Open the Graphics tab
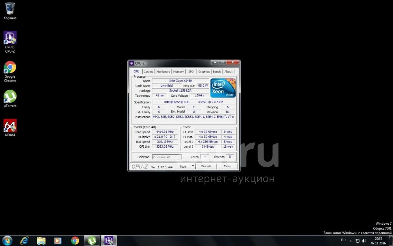The image size is (393, 246). [204, 72]
